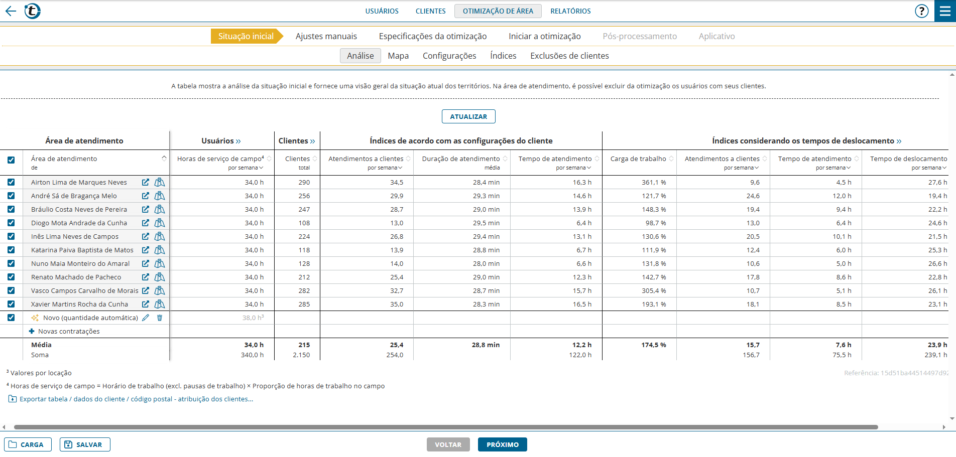The height and width of the screenshot is (457, 956).
Task: Click the PRÓXIMO button
Action: [502, 445]
